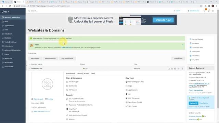Screen dimensions: 219x123
Task: Go to Applications in the sidebar
Action: click(13, 26)
